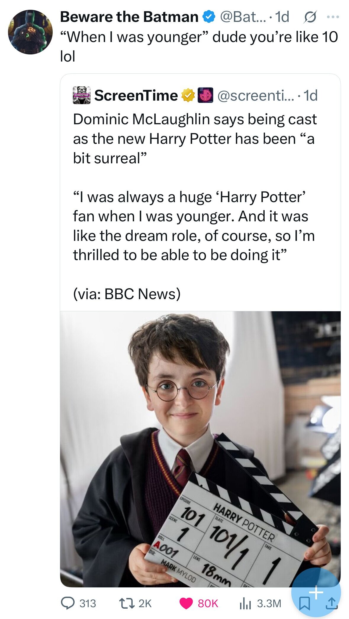Click the Beware the Batman display name
Image resolution: width=349 pixels, height=619 pixels.
(x=129, y=17)
